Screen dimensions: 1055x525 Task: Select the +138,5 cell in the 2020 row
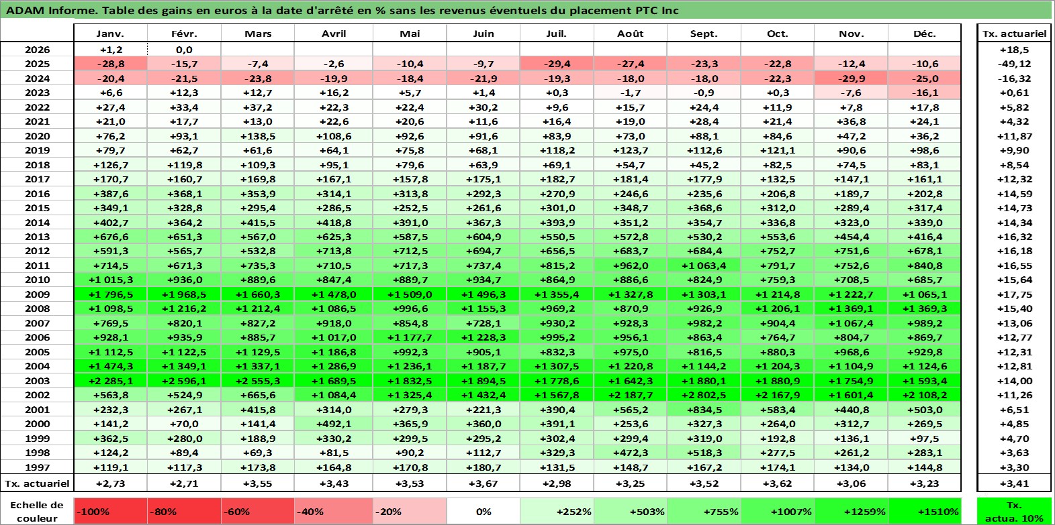258,136
